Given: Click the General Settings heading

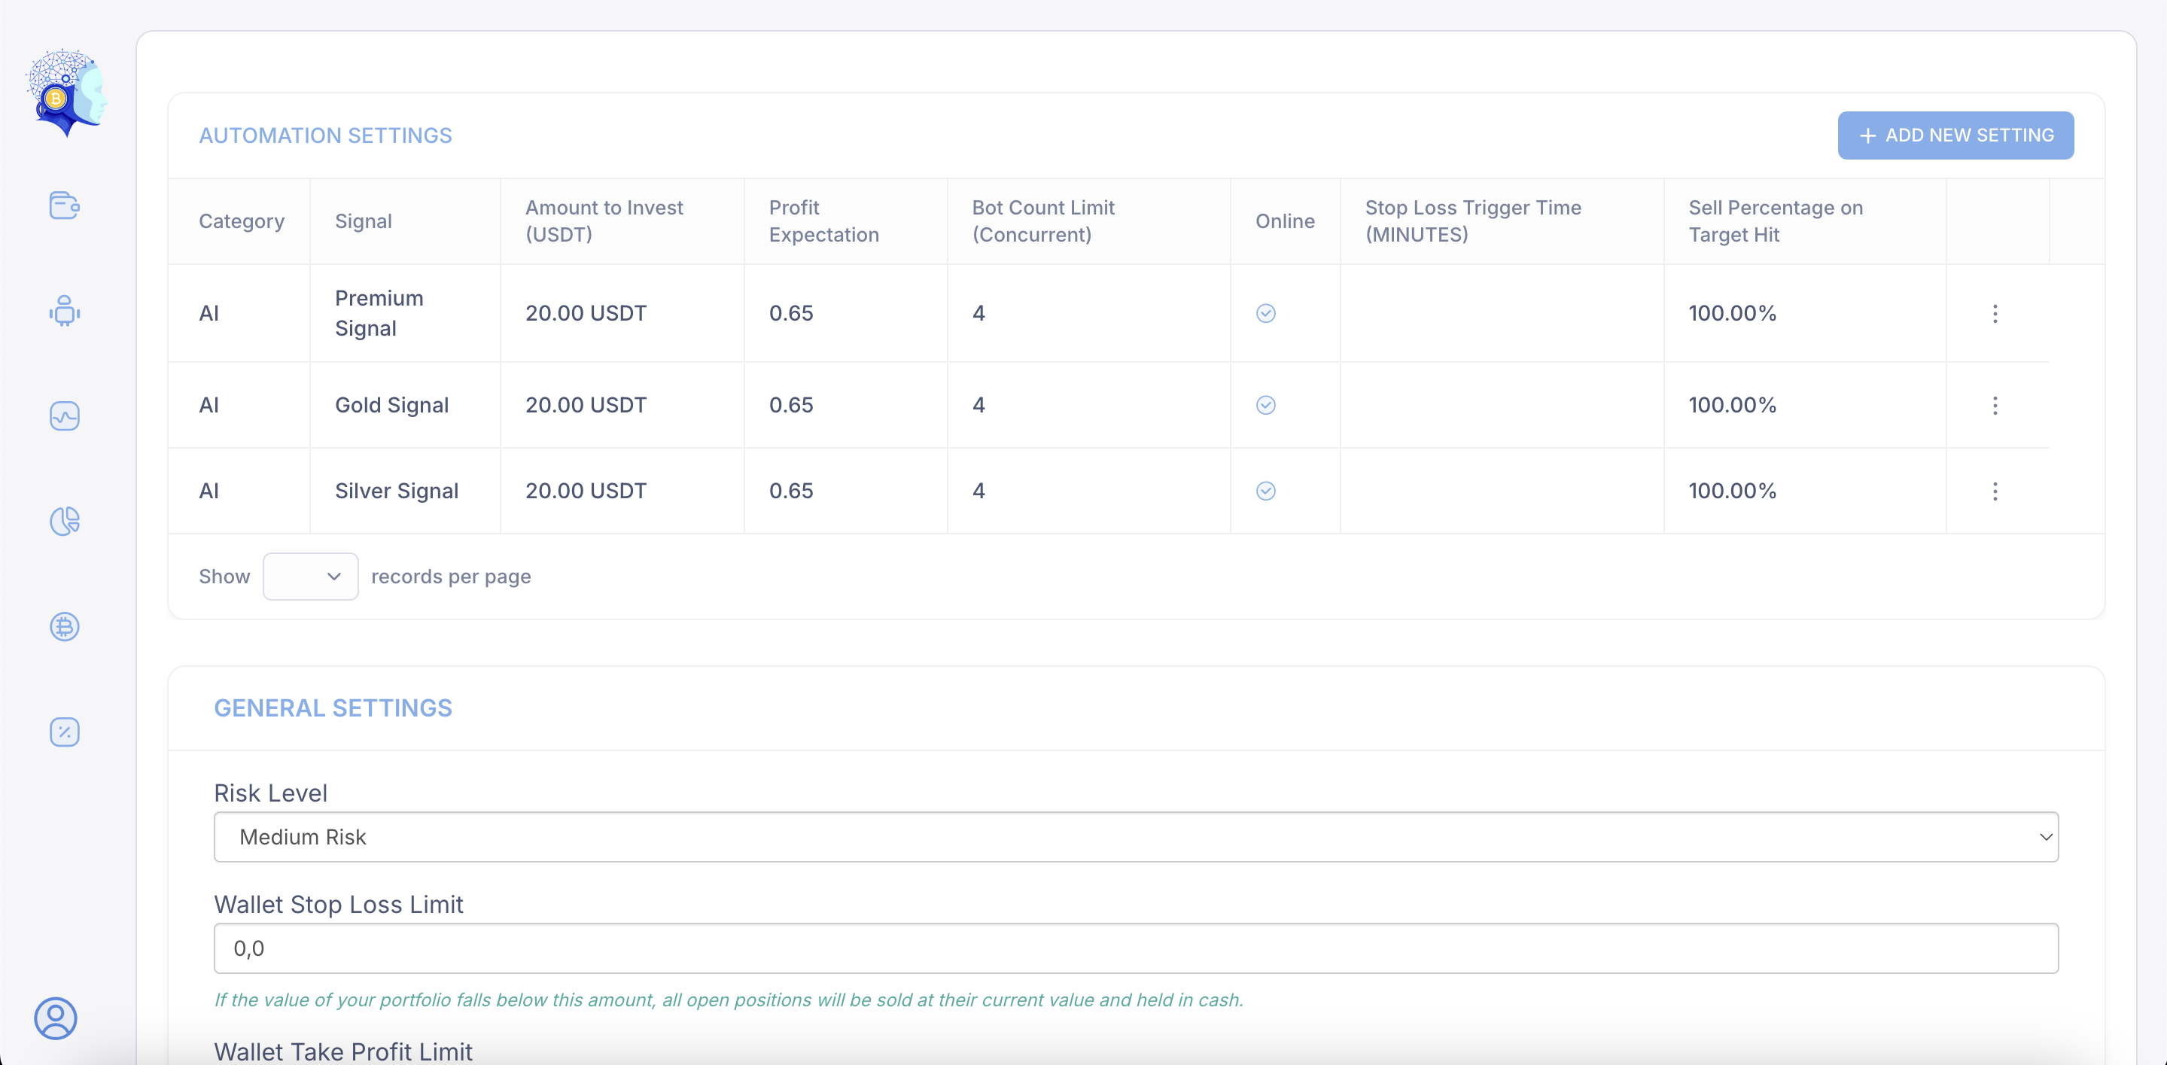Looking at the screenshot, I should click(333, 708).
